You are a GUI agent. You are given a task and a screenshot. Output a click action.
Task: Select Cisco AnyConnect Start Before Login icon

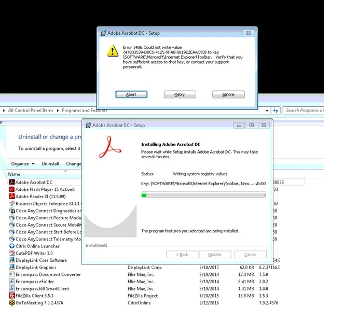tap(11, 232)
